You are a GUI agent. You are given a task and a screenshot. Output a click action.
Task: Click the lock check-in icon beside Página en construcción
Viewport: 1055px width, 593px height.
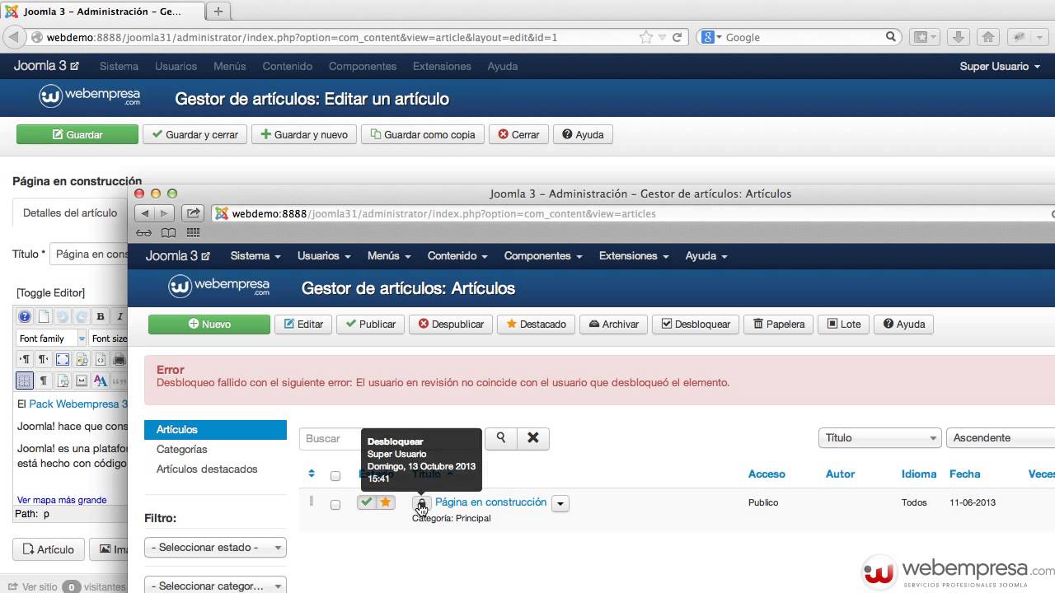pyautogui.click(x=422, y=503)
